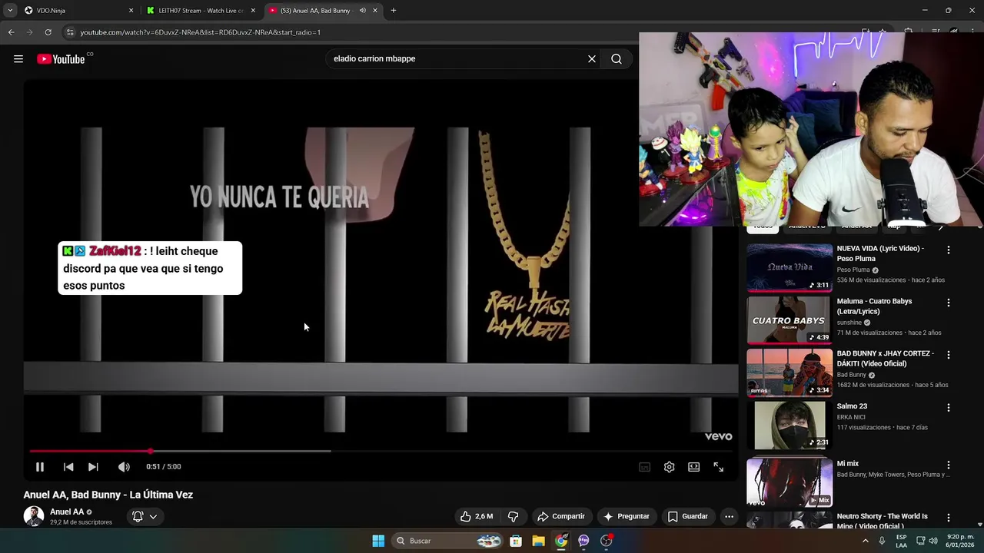Open the Mi mix thumbnail
984x553 pixels.
coord(790,482)
